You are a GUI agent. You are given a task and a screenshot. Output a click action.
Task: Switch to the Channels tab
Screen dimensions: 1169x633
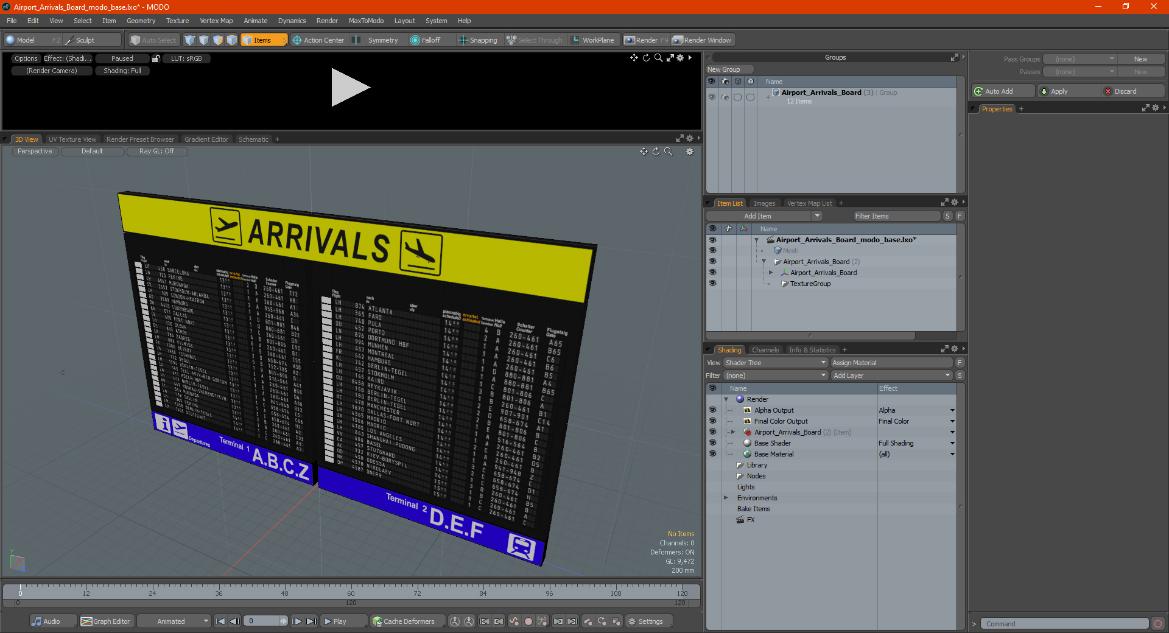[x=765, y=350]
